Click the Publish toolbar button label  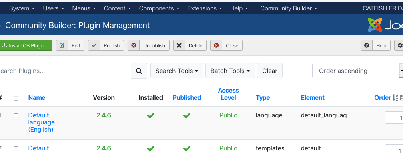click(112, 45)
